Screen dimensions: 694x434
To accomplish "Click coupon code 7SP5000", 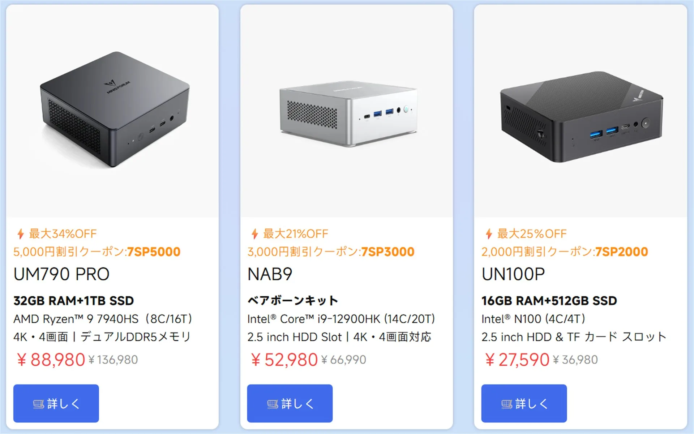I will coord(154,252).
